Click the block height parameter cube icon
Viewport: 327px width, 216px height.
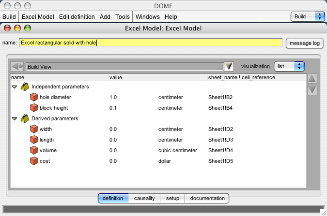click(x=34, y=108)
